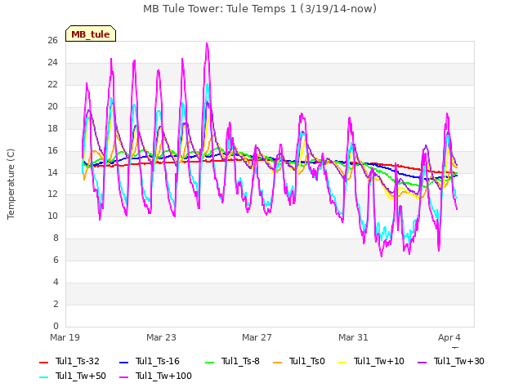Viewport: 523px width, 392px height.
Task: Click the yellow Tul1_Tw+10 legend swatch
Action: pyautogui.click(x=342, y=363)
